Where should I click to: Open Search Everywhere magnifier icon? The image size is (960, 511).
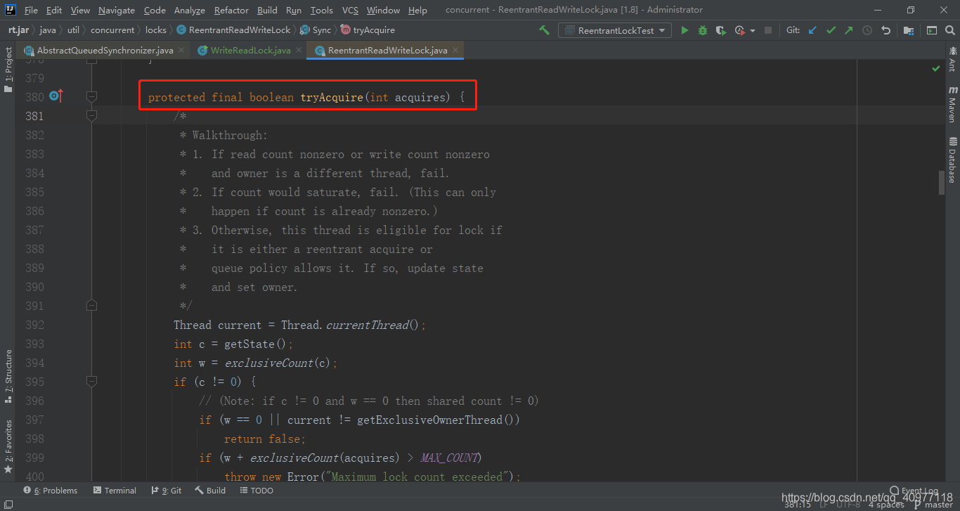click(x=949, y=30)
